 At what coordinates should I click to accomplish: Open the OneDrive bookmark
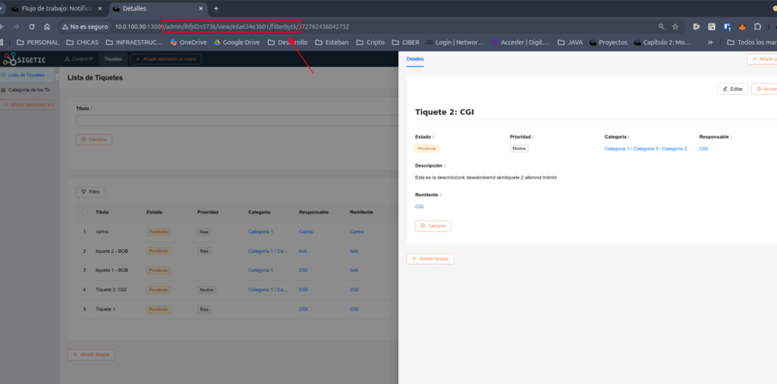point(188,42)
